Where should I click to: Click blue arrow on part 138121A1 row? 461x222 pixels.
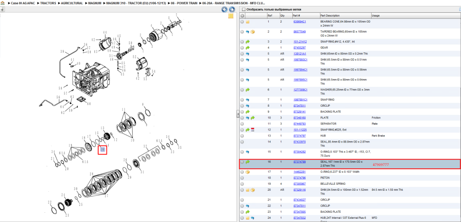click(x=248, y=54)
